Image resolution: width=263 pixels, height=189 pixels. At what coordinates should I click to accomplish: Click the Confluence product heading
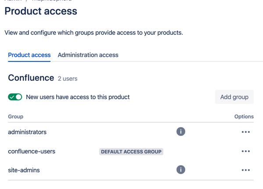tap(31, 78)
